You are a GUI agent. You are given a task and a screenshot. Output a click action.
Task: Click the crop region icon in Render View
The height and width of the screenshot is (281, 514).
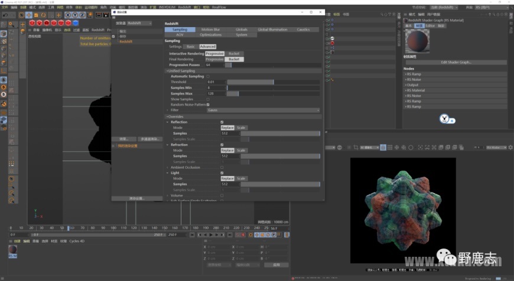(x=356, y=148)
